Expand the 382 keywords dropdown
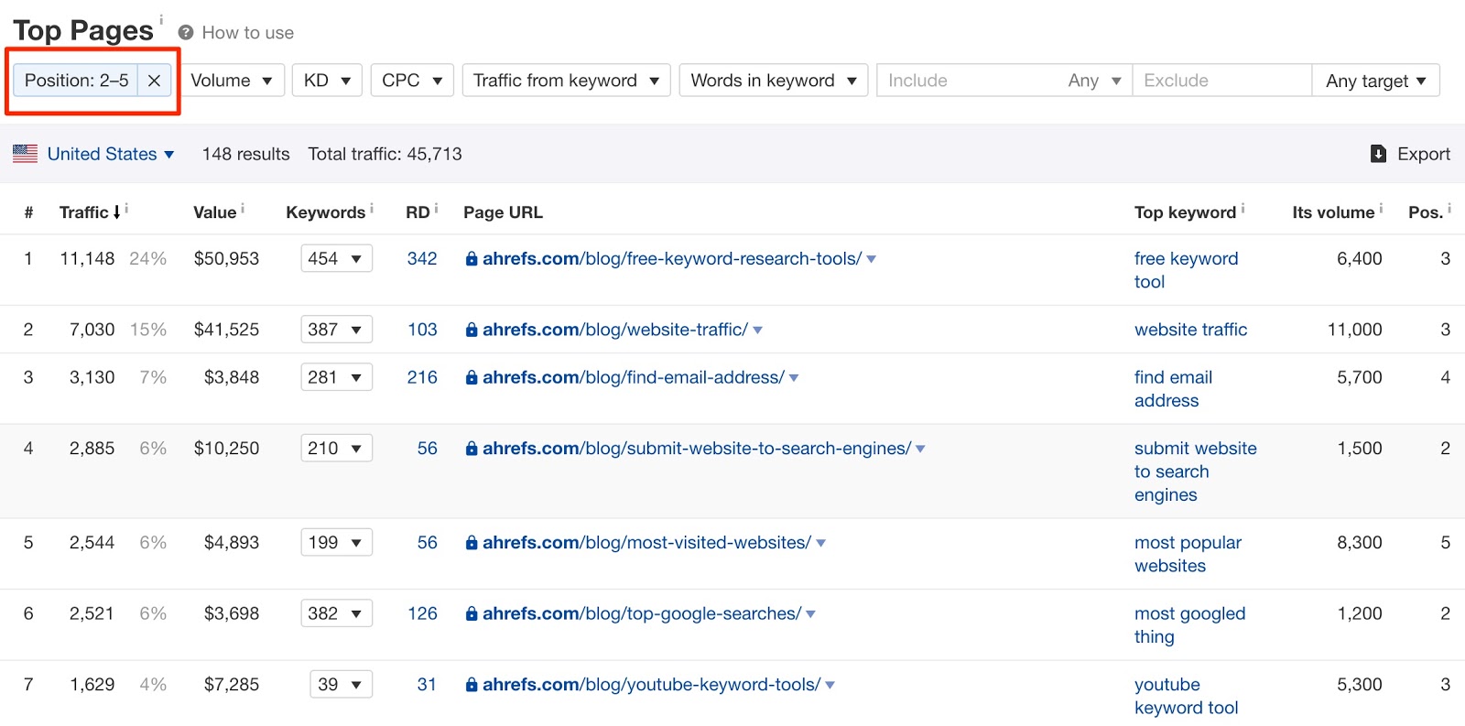Screen dimensions: 1465x726 (336, 614)
